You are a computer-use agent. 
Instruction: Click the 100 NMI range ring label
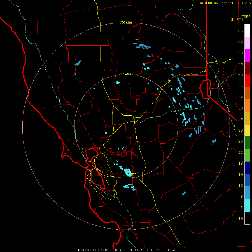(126, 22)
